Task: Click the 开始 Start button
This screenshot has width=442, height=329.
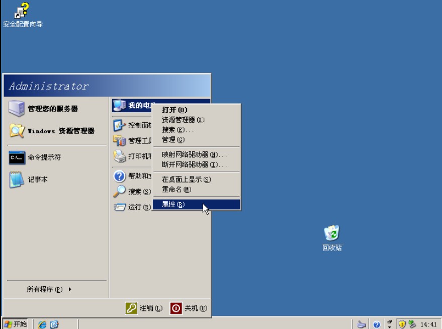Action: [16, 324]
